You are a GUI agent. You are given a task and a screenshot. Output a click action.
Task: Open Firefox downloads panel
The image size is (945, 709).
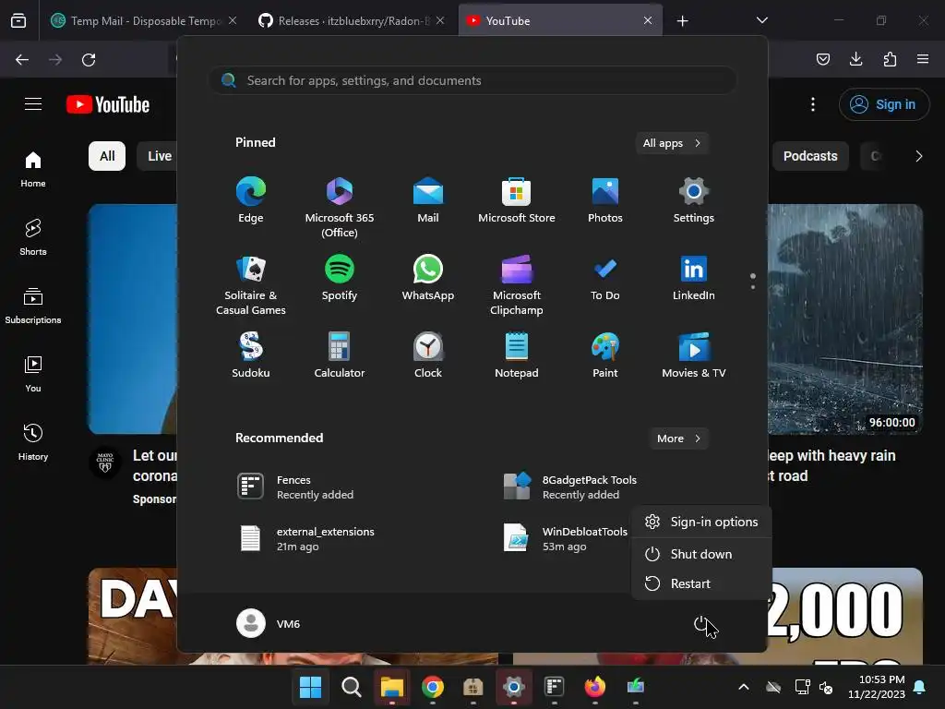coord(855,59)
